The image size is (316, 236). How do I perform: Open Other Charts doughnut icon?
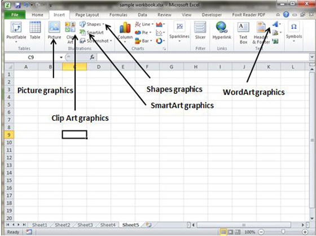click(x=160, y=41)
